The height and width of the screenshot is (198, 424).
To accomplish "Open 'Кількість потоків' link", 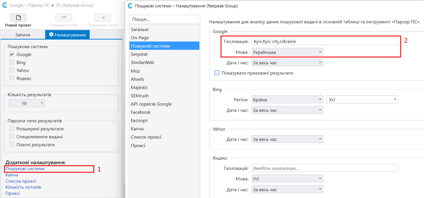I will (23, 187).
